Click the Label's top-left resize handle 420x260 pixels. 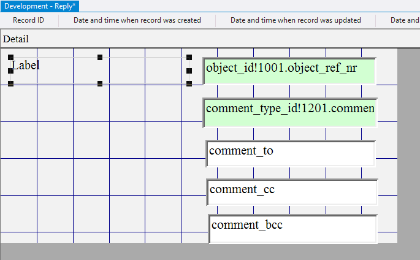tap(11, 58)
